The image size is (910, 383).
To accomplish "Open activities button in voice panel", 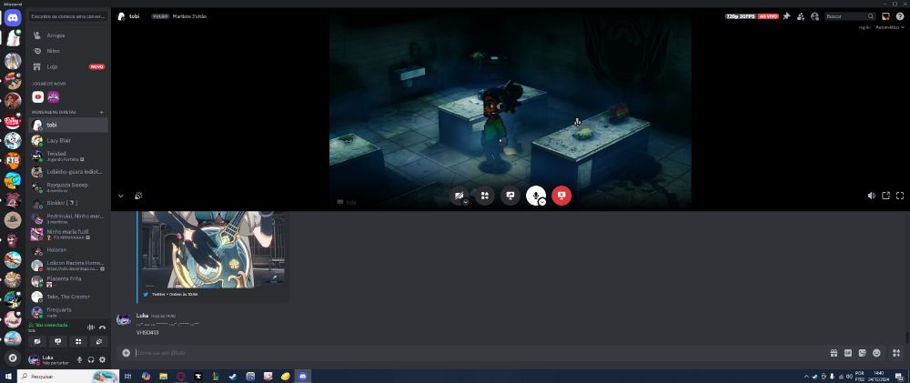I will coord(78,342).
